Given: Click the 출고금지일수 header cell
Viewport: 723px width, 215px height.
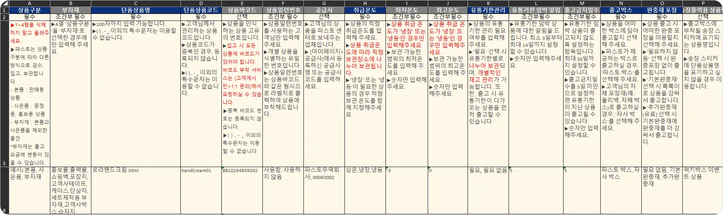Looking at the screenshot, I should 582,10.
